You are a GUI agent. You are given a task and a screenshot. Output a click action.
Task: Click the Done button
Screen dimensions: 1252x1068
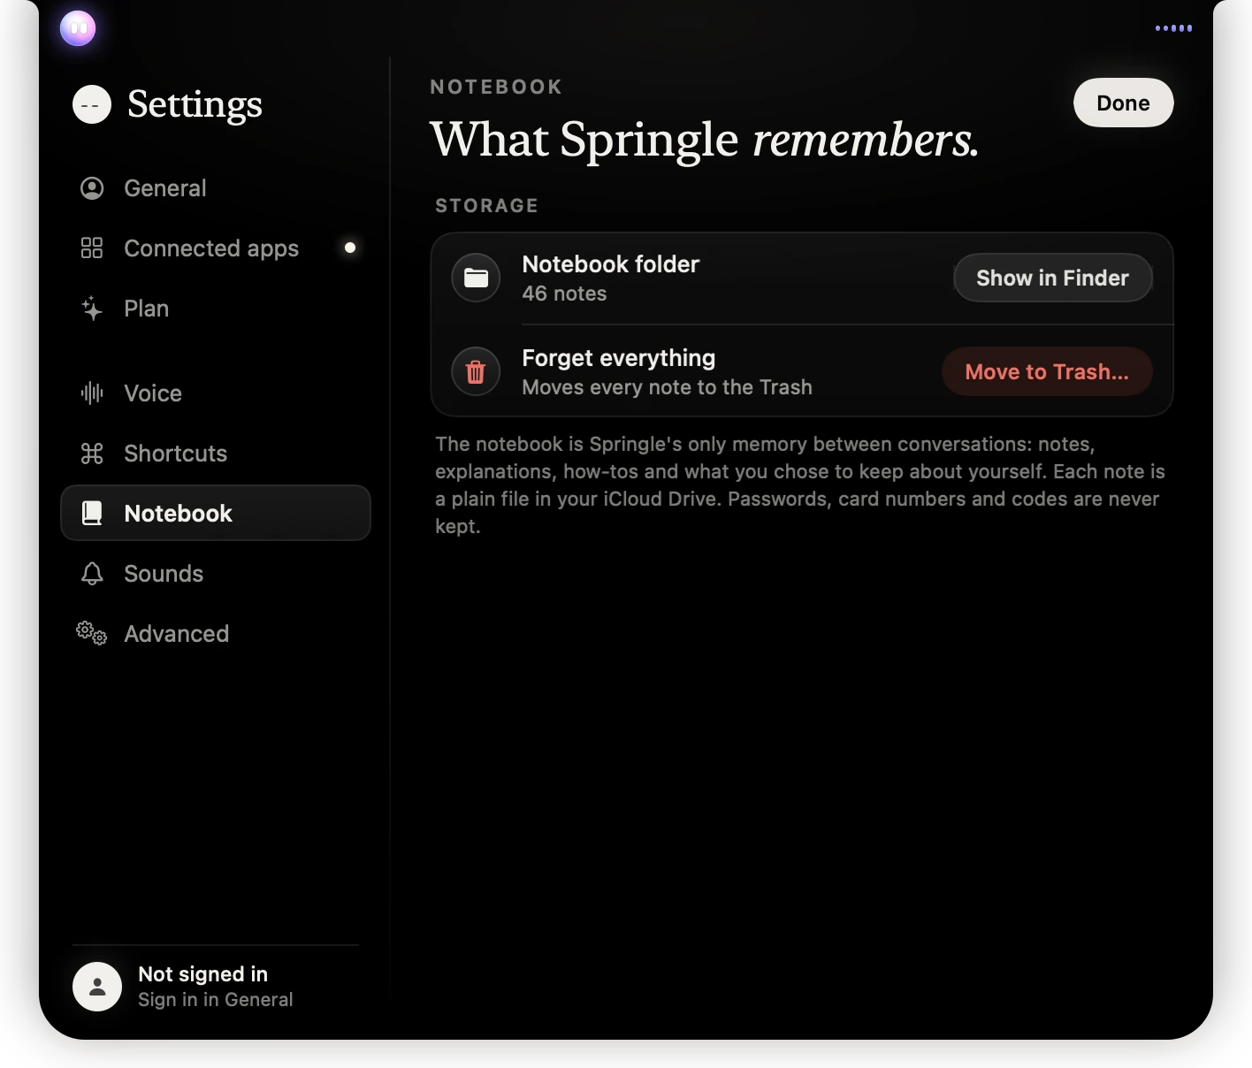(1123, 103)
